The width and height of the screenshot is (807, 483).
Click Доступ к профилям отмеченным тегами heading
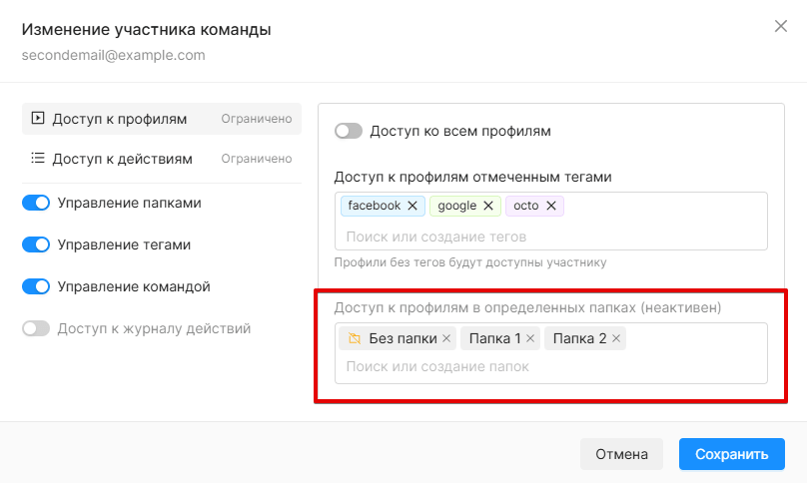[x=472, y=177]
